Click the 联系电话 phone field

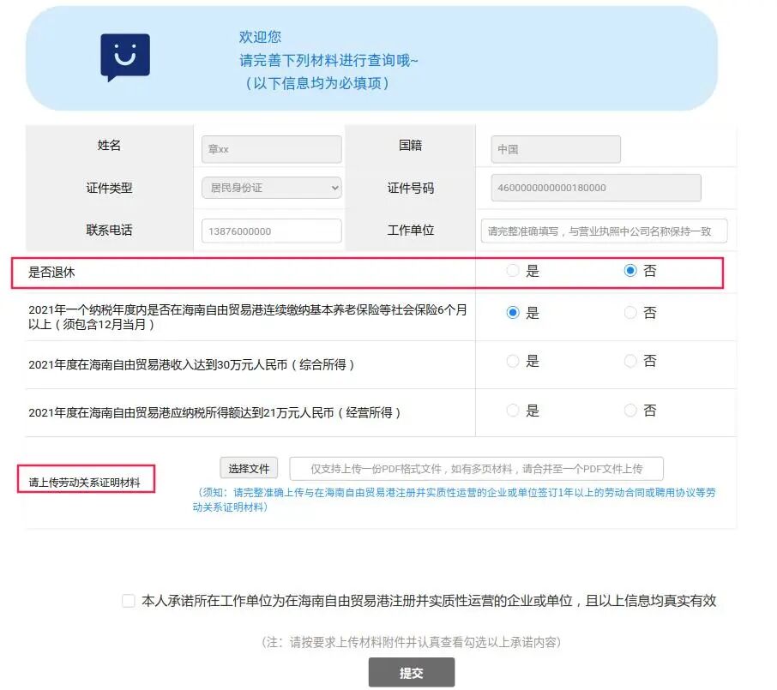tap(271, 230)
